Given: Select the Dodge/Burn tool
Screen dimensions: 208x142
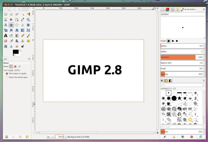Looking at the screenshot, I should coord(23,46).
